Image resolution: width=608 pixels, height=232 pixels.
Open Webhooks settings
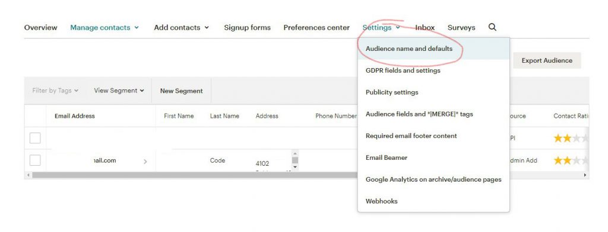click(433, 201)
